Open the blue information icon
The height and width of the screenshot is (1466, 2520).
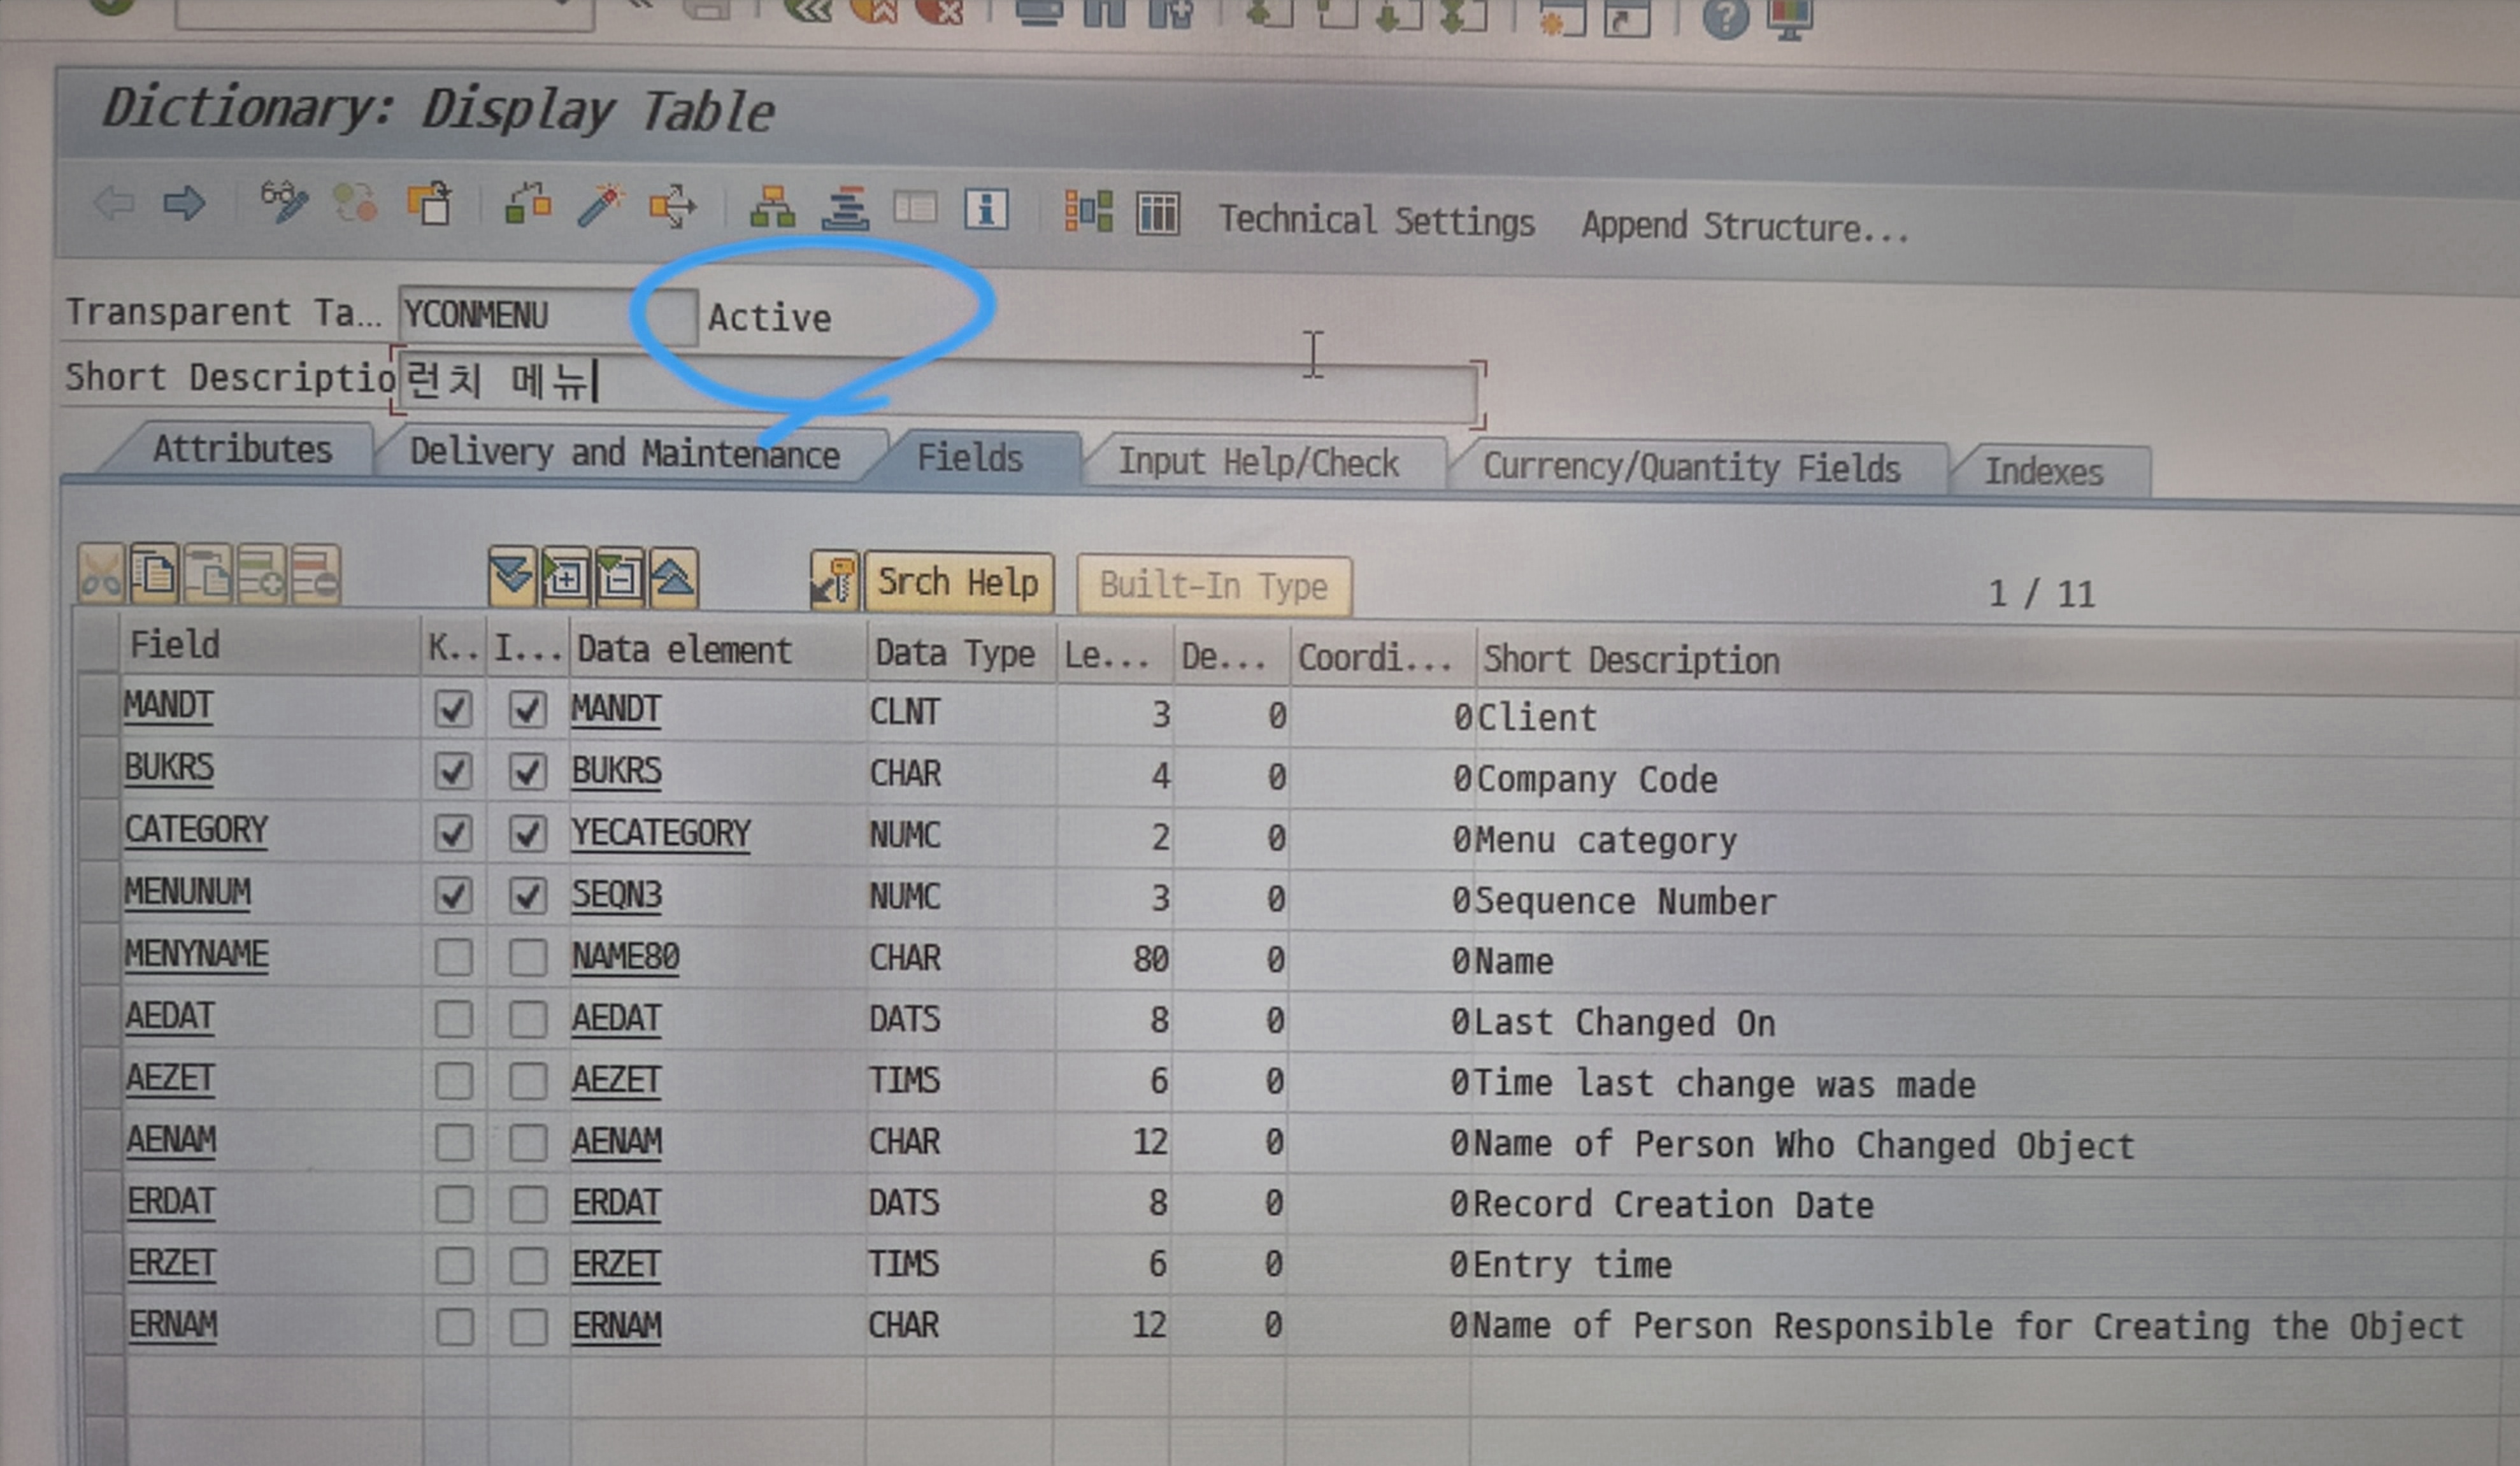[986, 210]
